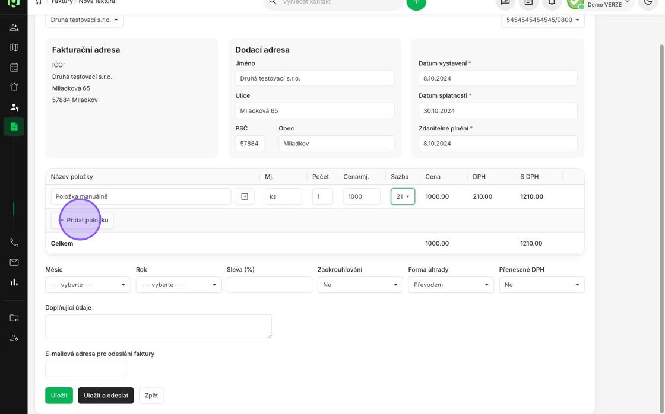665x414 pixels.
Task: Open the Měsíc dropdown
Action: click(x=88, y=285)
